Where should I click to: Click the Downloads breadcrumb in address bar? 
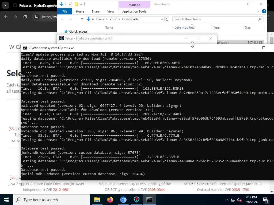[x=130, y=19]
